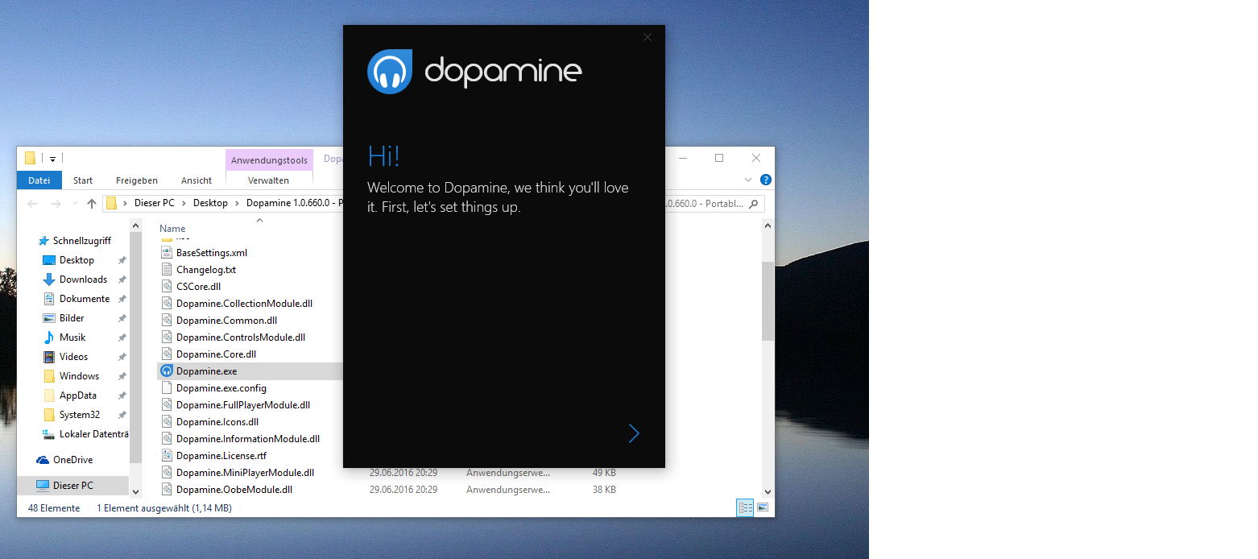Select the Changelog.txt file icon
Screen dimensions: 1258x559
(167, 270)
